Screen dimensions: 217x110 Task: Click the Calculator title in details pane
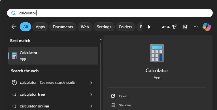(157, 71)
